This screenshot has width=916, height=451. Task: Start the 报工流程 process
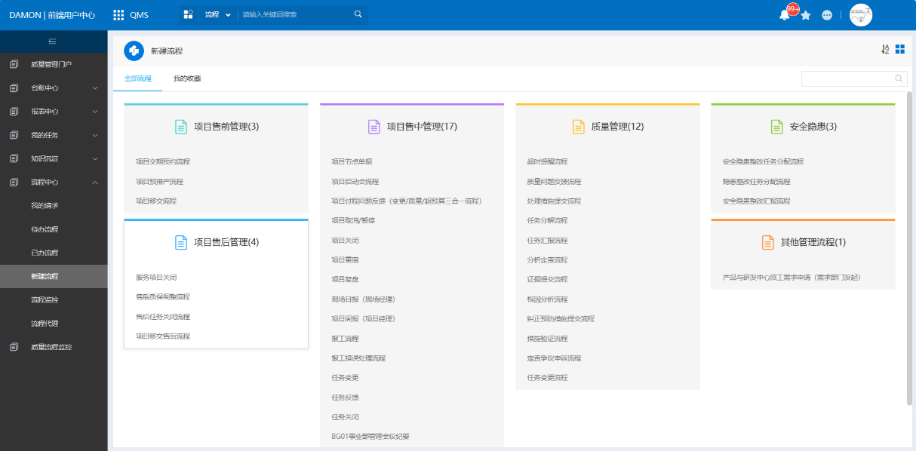click(346, 339)
